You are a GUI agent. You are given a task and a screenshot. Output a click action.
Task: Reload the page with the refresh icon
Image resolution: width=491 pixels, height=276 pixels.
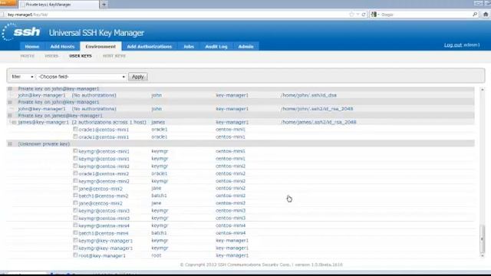(x=364, y=15)
